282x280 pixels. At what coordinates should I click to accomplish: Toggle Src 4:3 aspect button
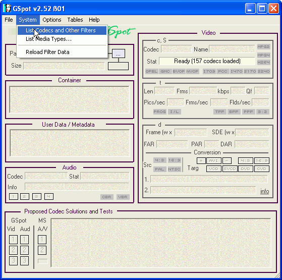[159, 160]
